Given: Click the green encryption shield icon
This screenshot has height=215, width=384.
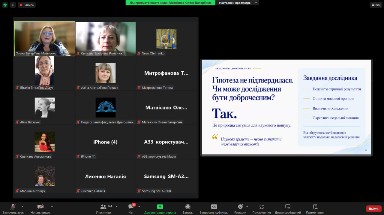Looking at the screenshot, I should click(5, 5).
